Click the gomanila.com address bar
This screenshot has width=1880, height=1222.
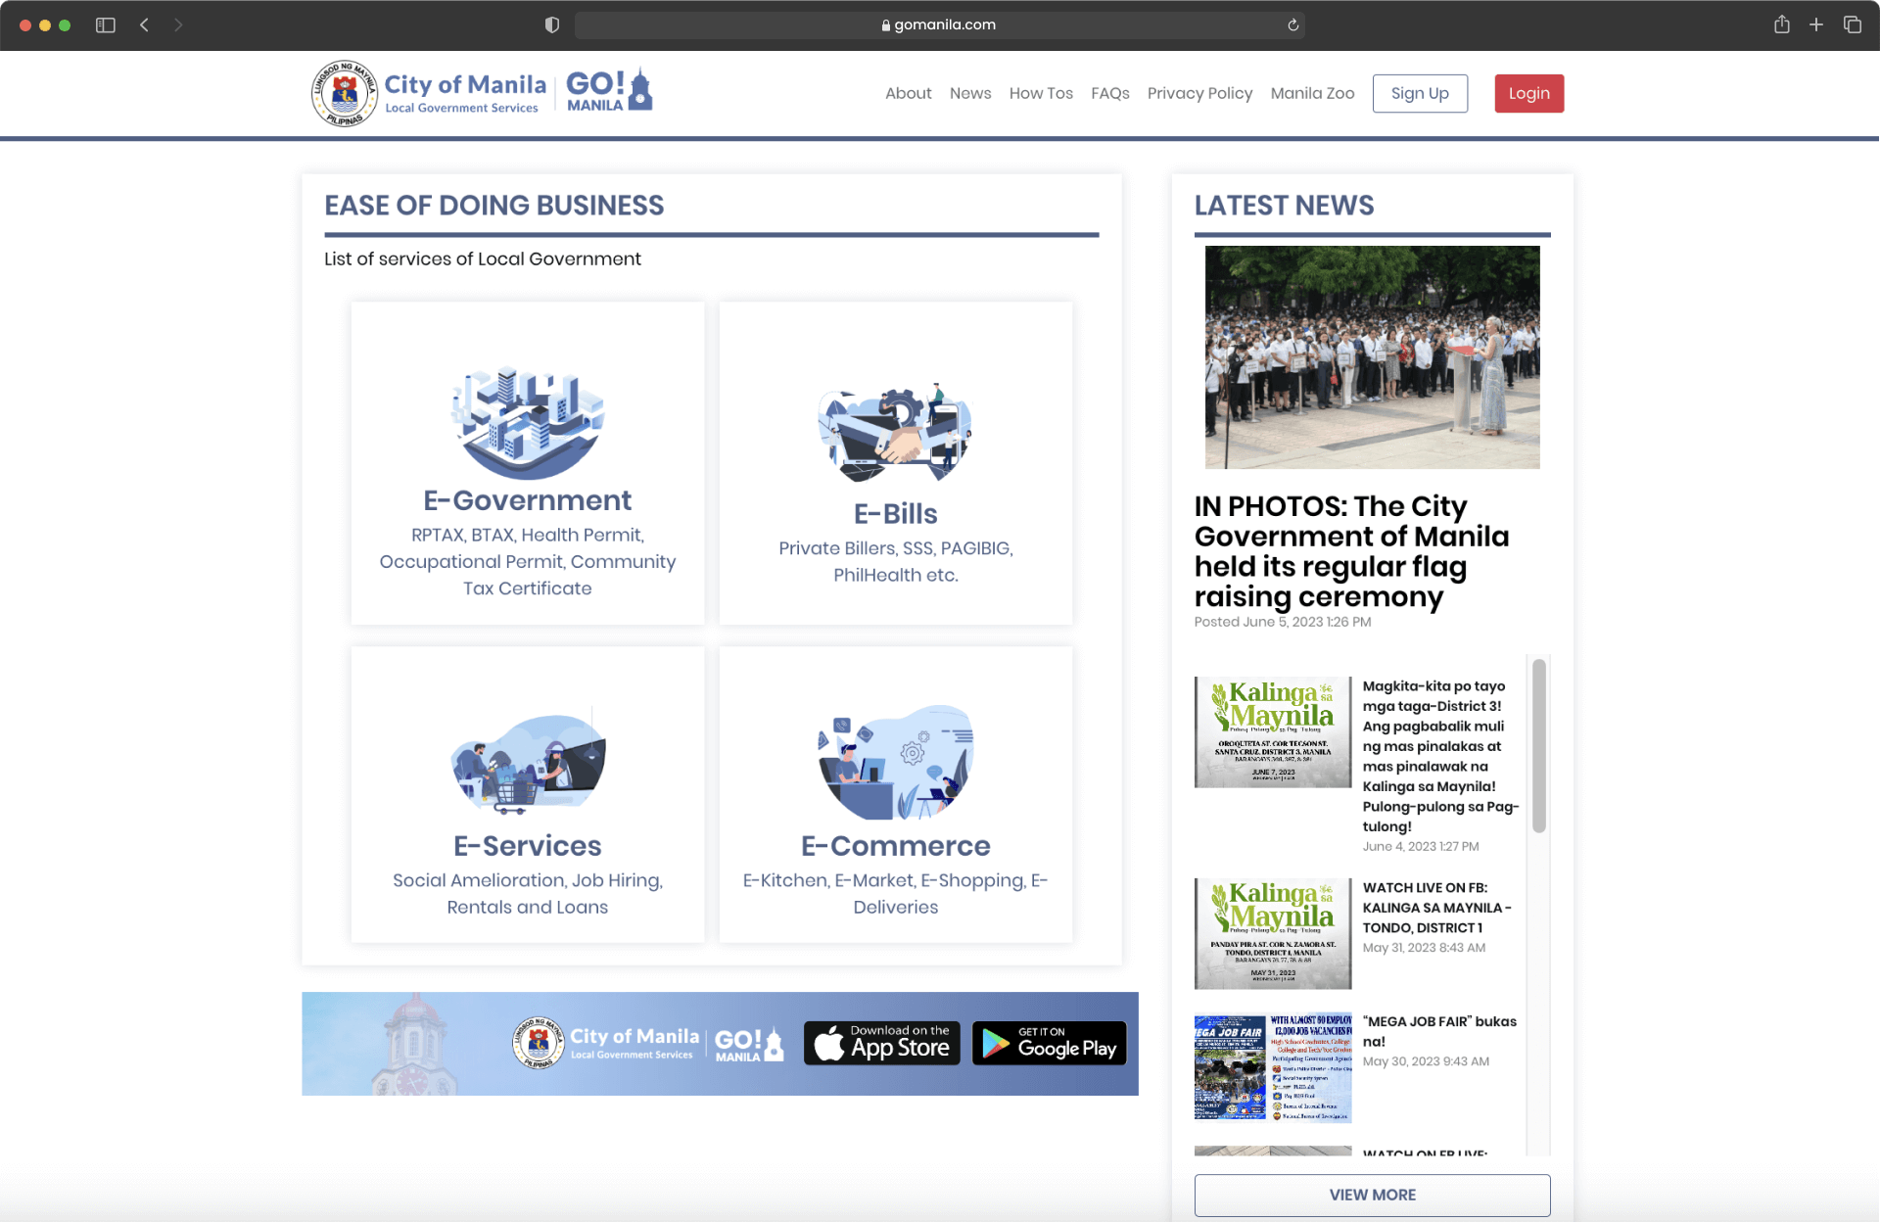click(939, 25)
